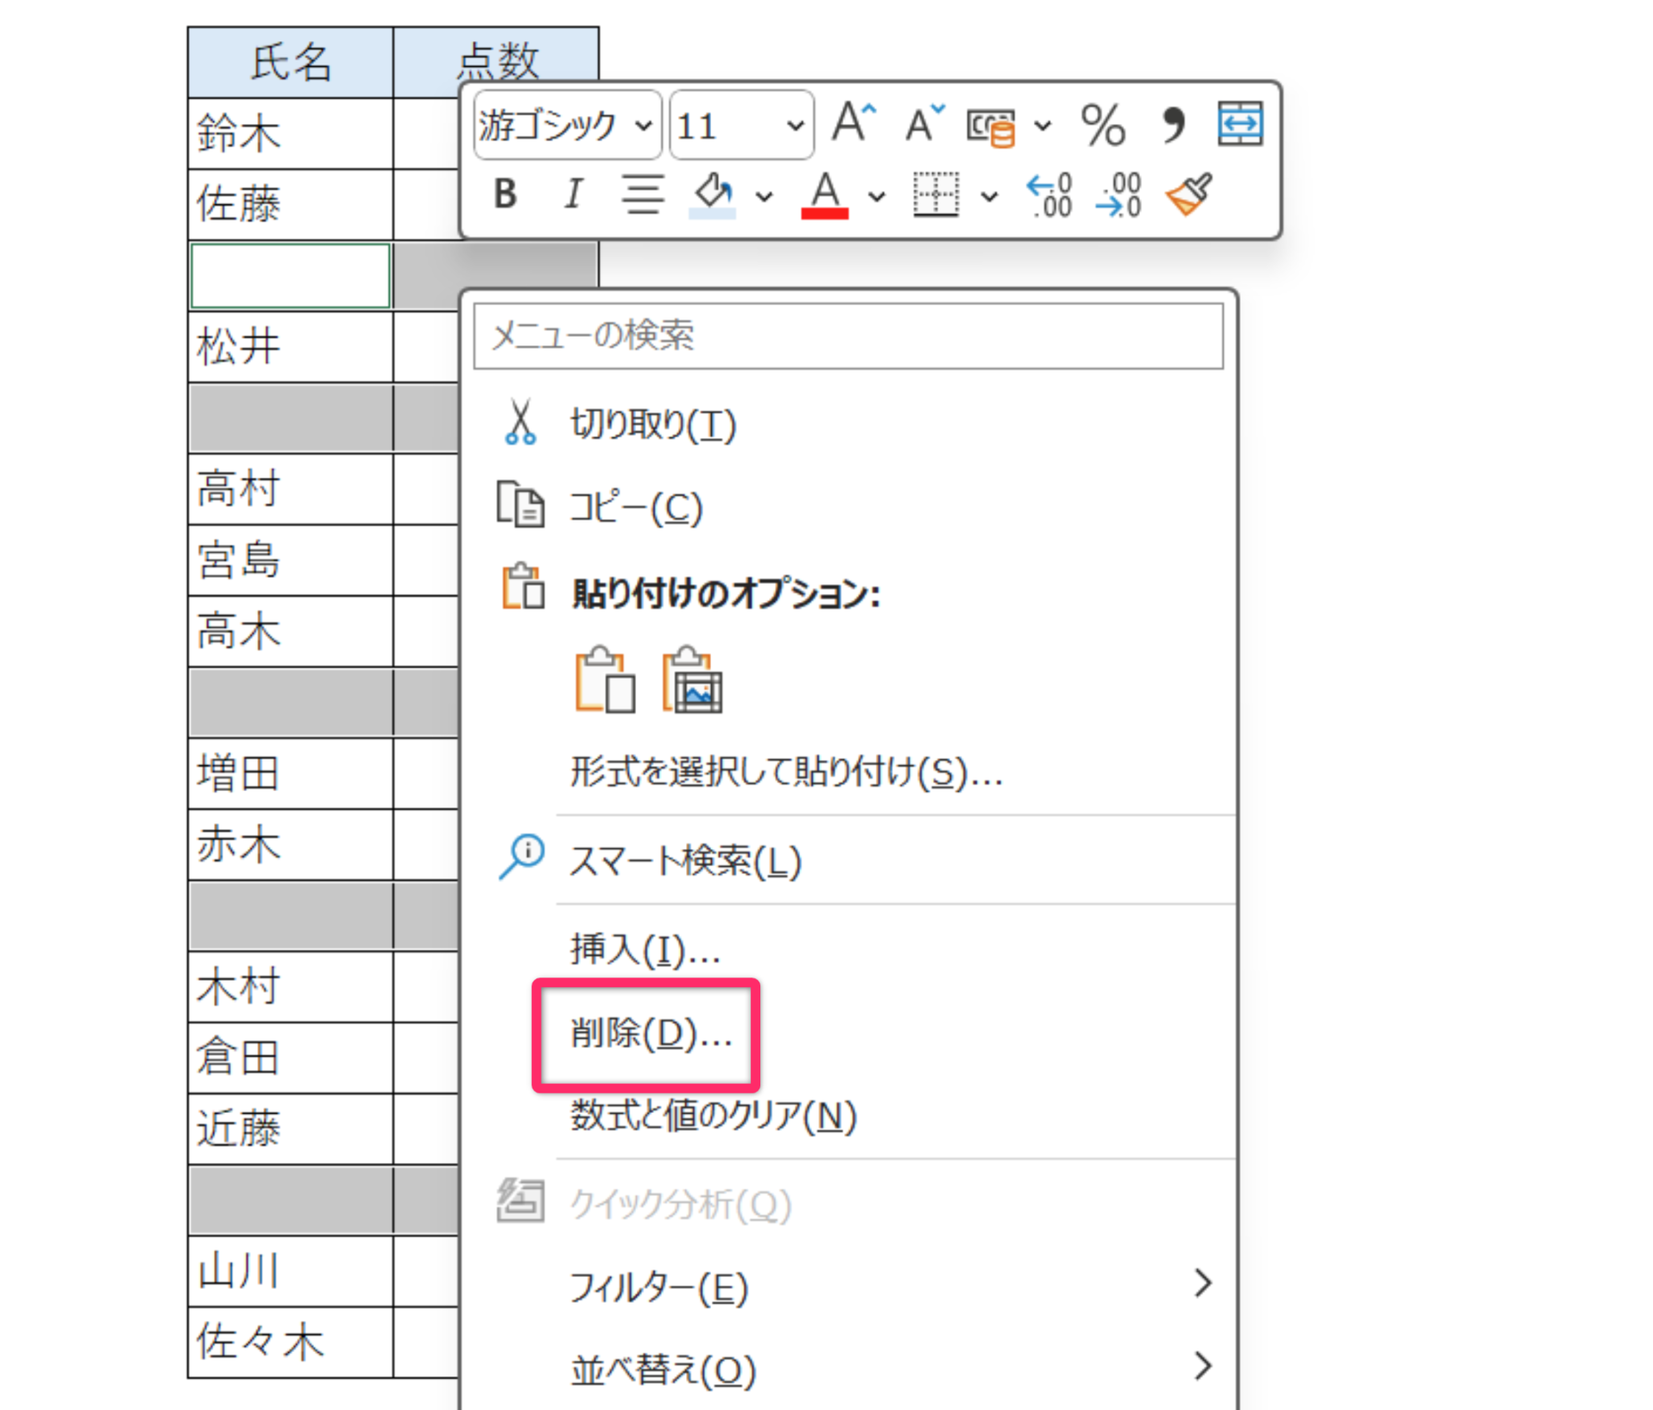Viewport: 1653px width, 1410px height.
Task: Select 削除(D)... from context menu
Action: (651, 1033)
